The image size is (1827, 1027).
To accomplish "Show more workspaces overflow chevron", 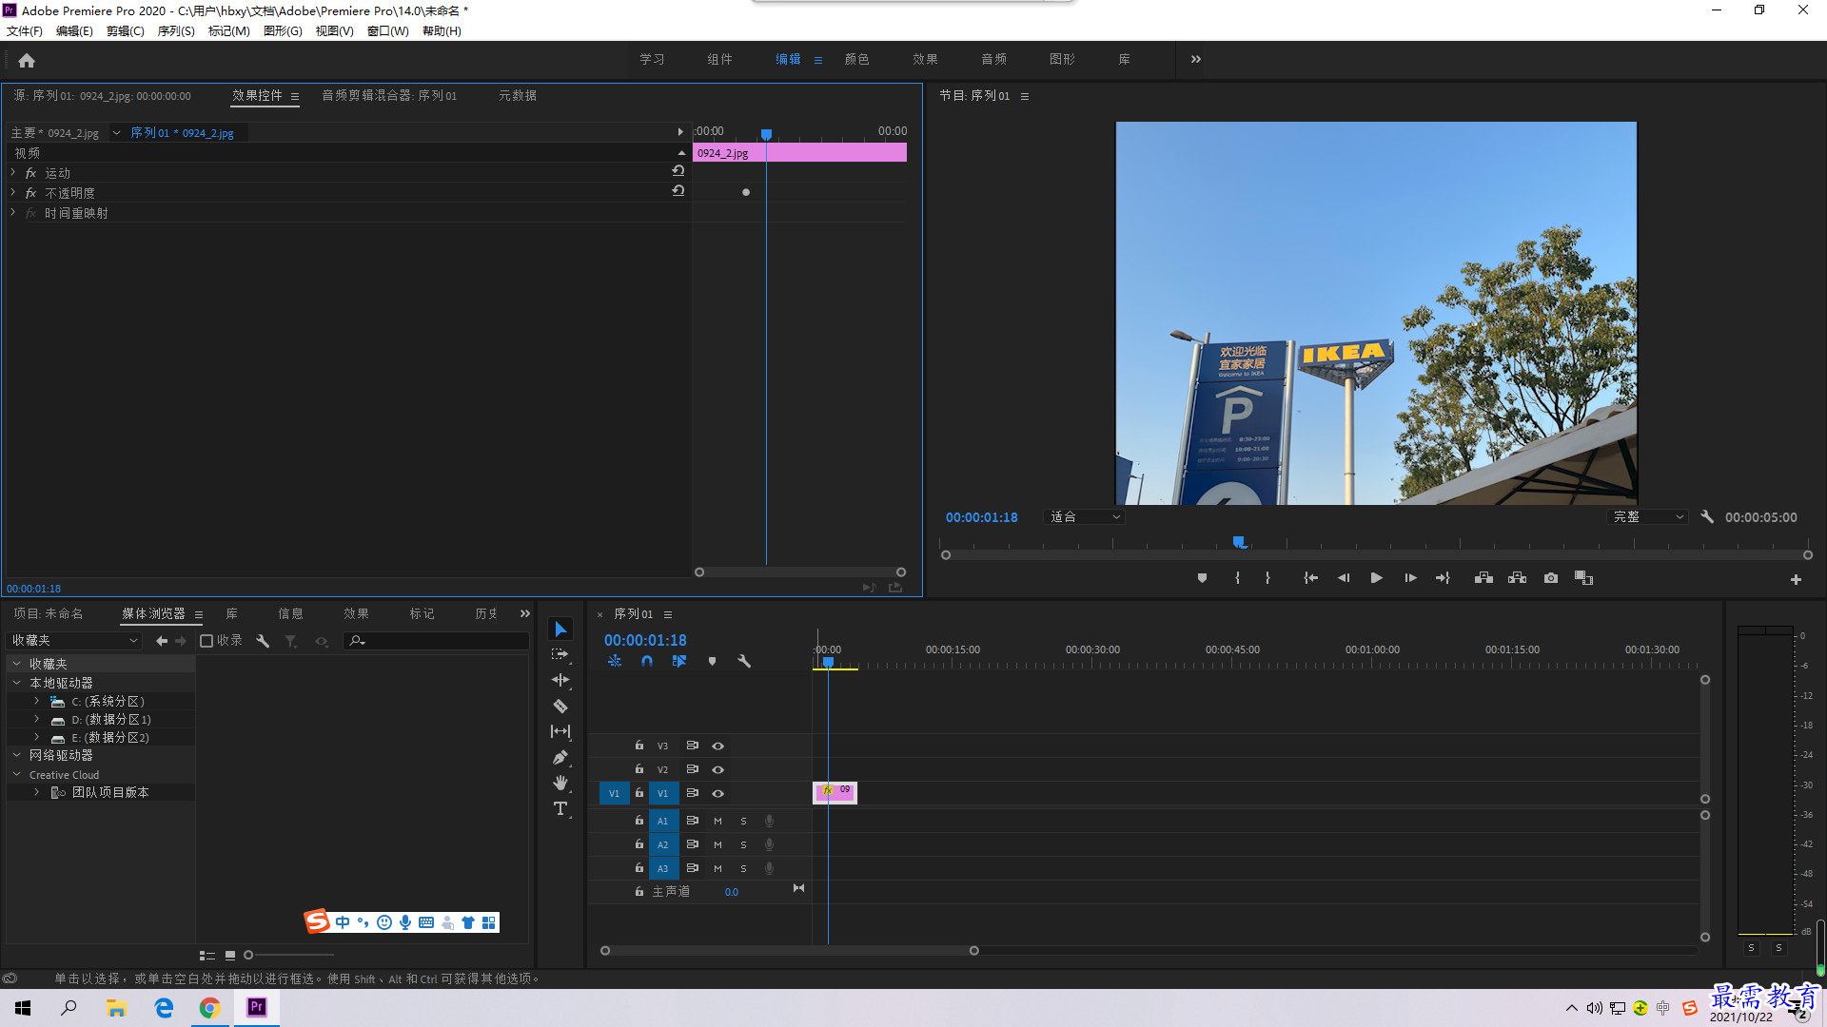I will coord(1196,59).
